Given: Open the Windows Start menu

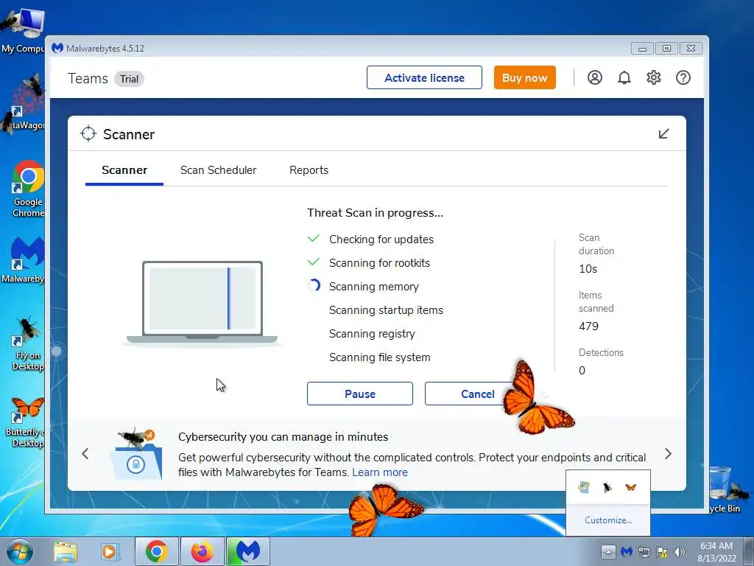Looking at the screenshot, I should tap(20, 551).
